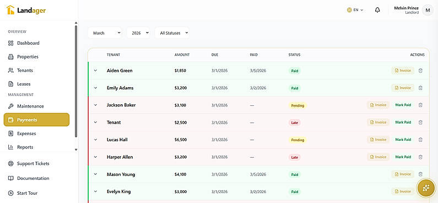
Task: Open Invoice for the Tenant row
Action: click(x=378, y=122)
